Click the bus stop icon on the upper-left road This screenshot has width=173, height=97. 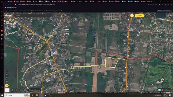coord(16,22)
